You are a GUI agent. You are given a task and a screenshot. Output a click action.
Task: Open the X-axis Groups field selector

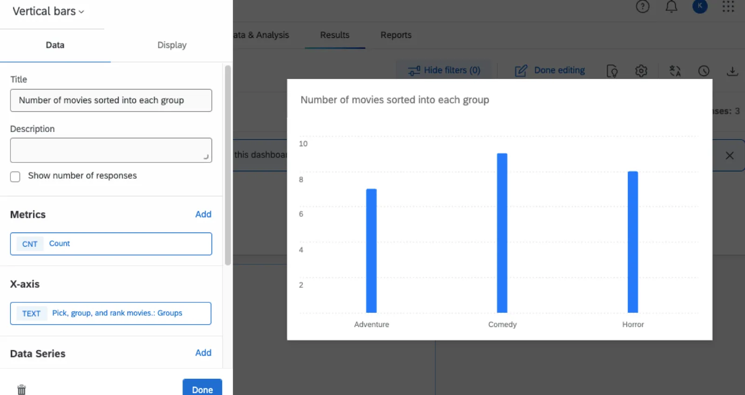[x=111, y=314]
